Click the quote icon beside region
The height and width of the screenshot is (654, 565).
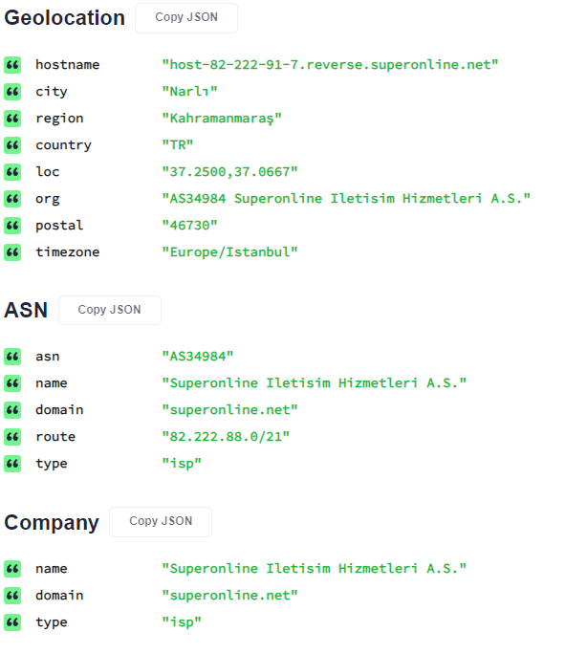12,119
